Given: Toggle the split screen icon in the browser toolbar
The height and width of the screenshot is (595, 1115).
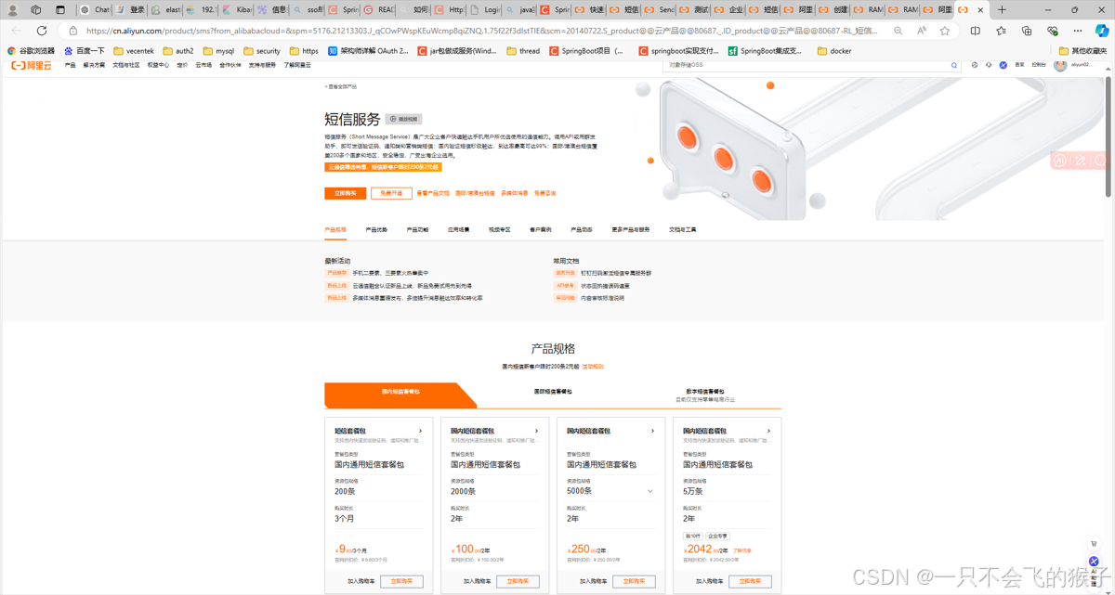Looking at the screenshot, I should pyautogui.click(x=975, y=31).
